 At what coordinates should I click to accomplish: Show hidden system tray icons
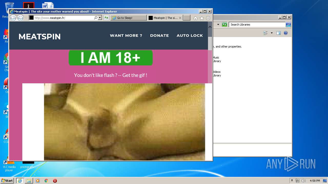pyautogui.click(x=292, y=180)
